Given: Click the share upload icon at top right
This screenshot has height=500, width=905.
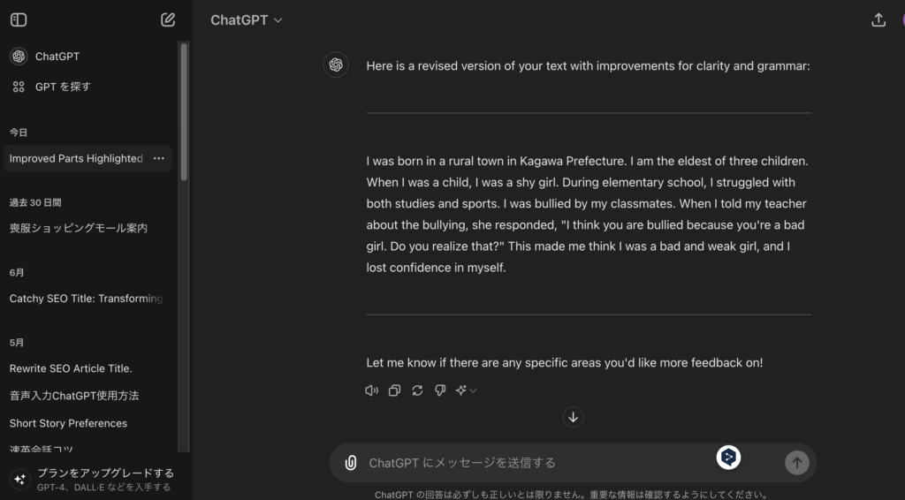Looking at the screenshot, I should 878,19.
